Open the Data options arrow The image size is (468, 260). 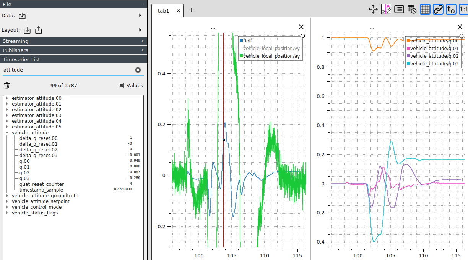pyautogui.click(x=140, y=16)
